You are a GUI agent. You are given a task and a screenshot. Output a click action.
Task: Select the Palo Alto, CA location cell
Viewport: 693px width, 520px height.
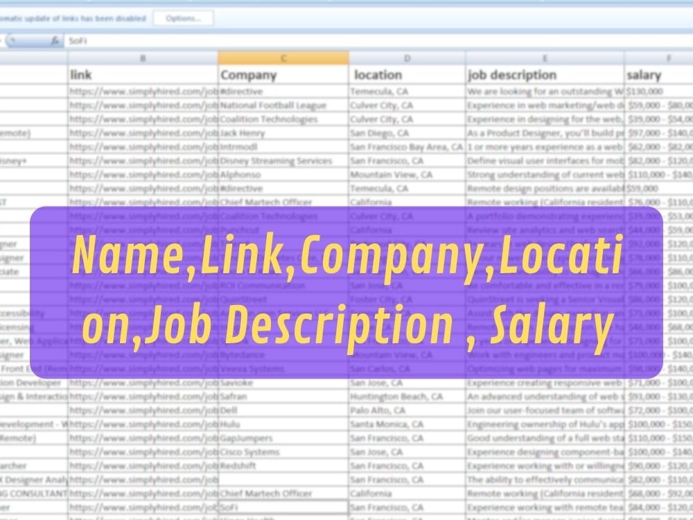point(407,410)
